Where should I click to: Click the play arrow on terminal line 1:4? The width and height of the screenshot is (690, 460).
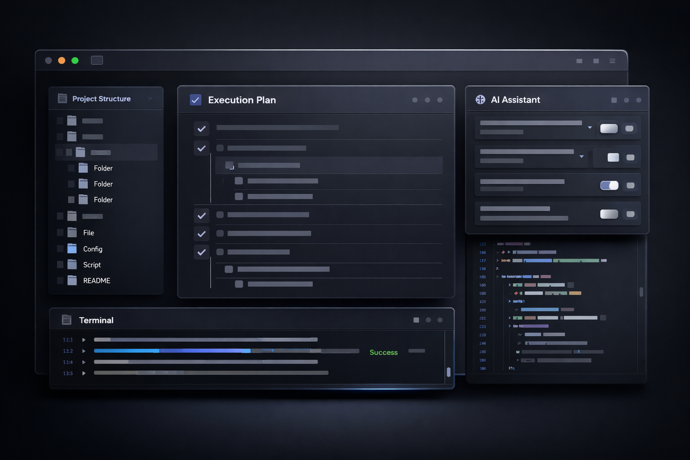84,362
